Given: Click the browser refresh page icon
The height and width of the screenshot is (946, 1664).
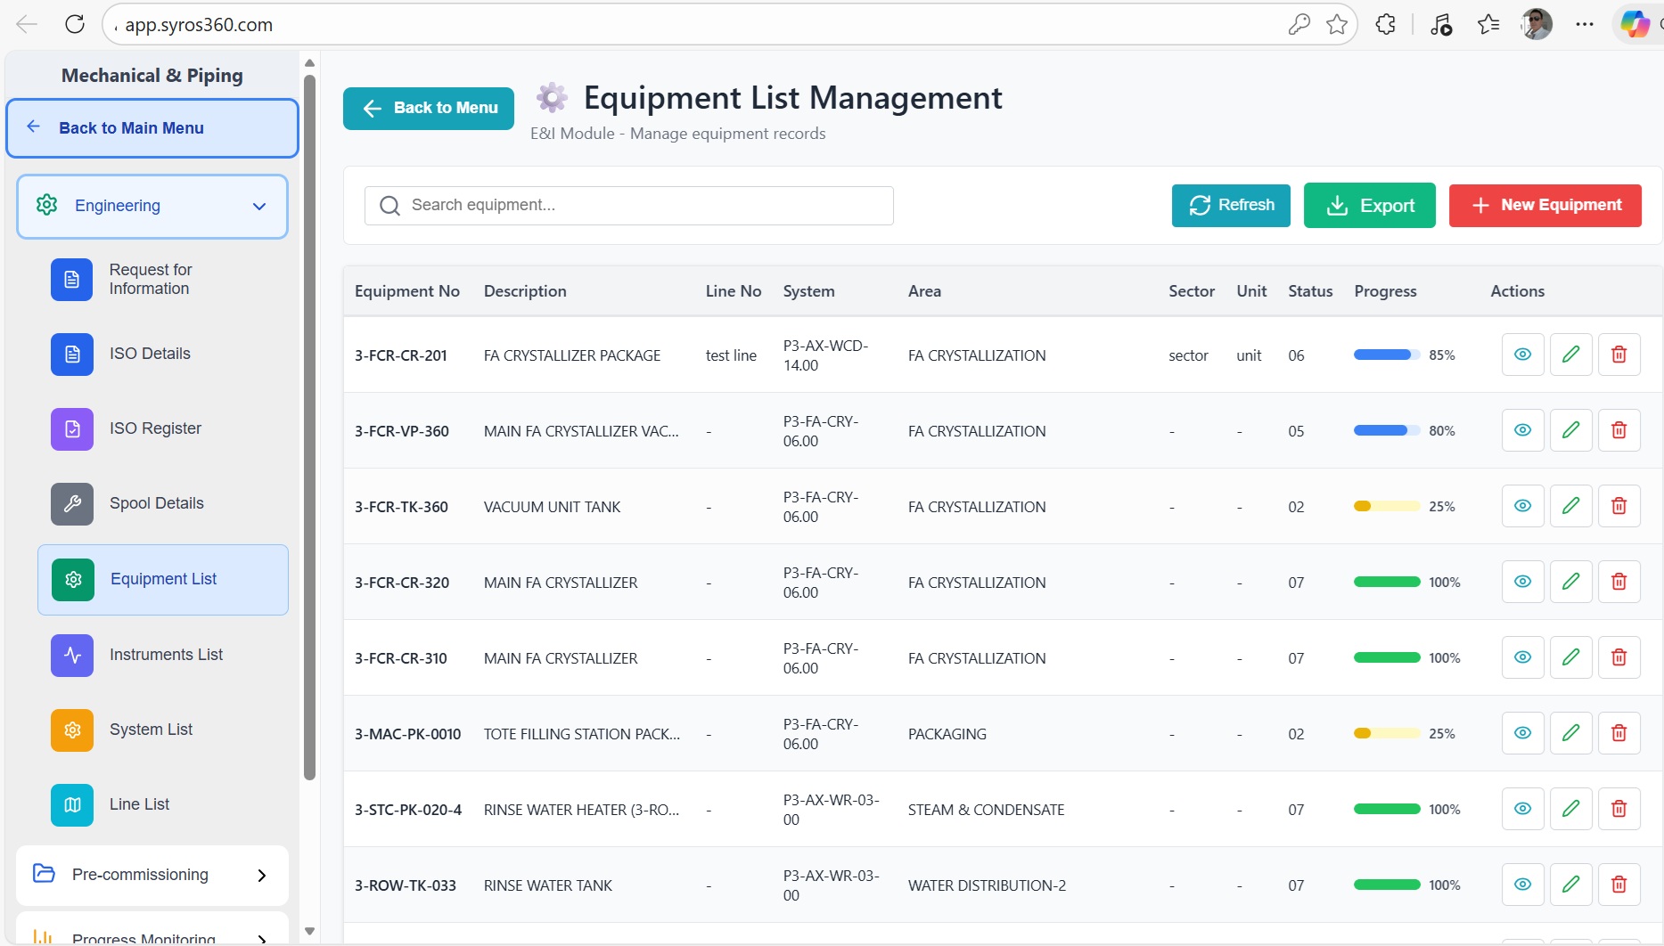Looking at the screenshot, I should tap(75, 25).
